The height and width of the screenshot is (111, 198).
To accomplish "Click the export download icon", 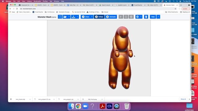I will click(x=73, y=17).
